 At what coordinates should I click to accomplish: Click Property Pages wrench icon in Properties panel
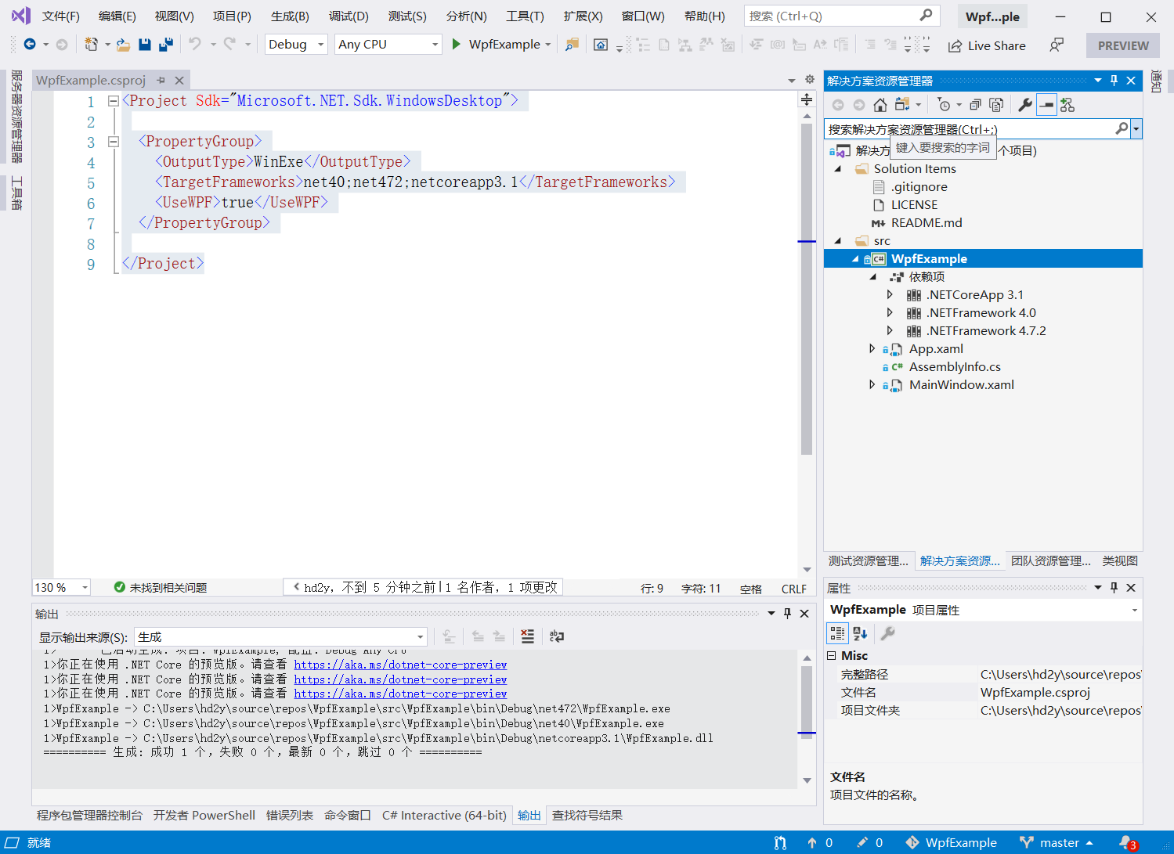coord(887,633)
